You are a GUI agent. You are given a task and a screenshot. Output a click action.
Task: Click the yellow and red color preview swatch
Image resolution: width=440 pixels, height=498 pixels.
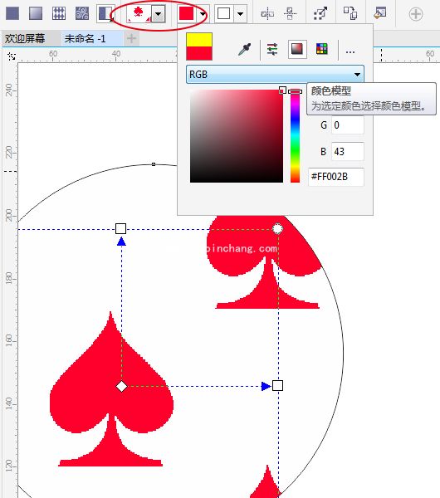point(199,46)
